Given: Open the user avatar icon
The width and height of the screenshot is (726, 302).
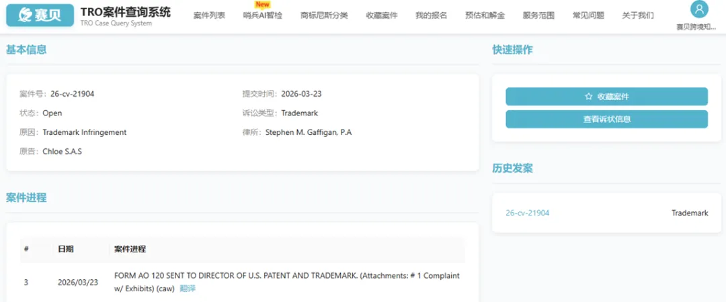Looking at the screenshot, I should coord(699,9).
